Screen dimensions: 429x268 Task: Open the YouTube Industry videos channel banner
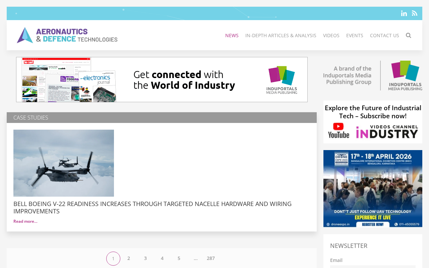click(373, 122)
